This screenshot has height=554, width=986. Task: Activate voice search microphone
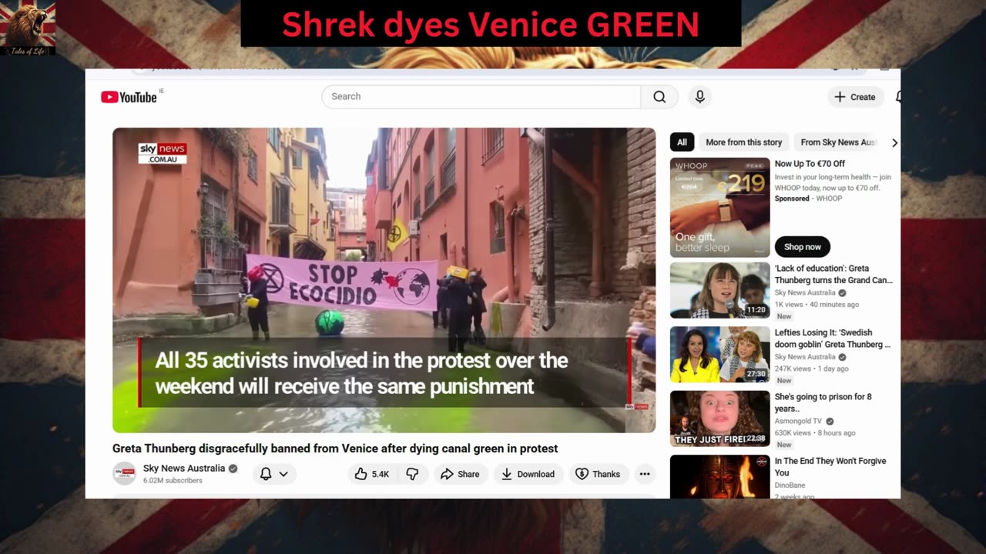[x=699, y=96]
